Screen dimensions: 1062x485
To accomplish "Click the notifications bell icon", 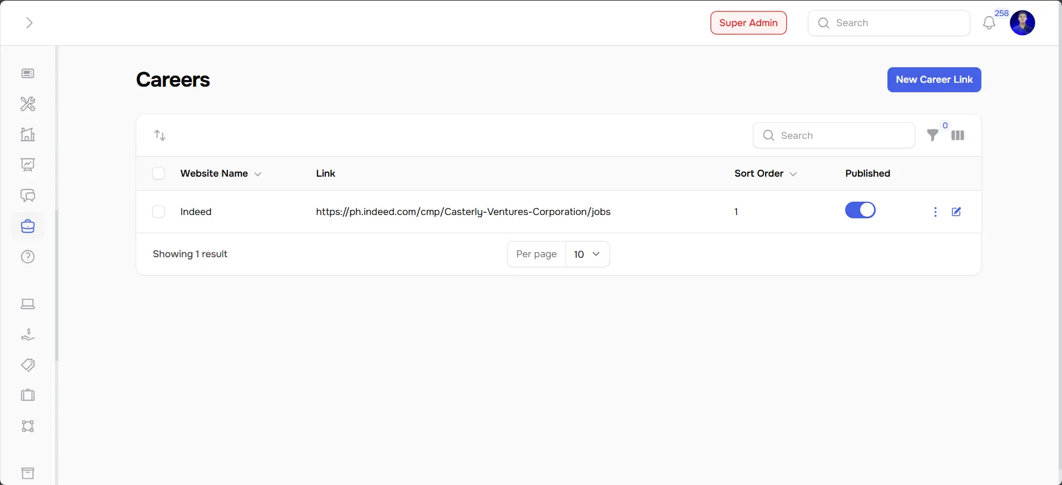I will (x=989, y=23).
